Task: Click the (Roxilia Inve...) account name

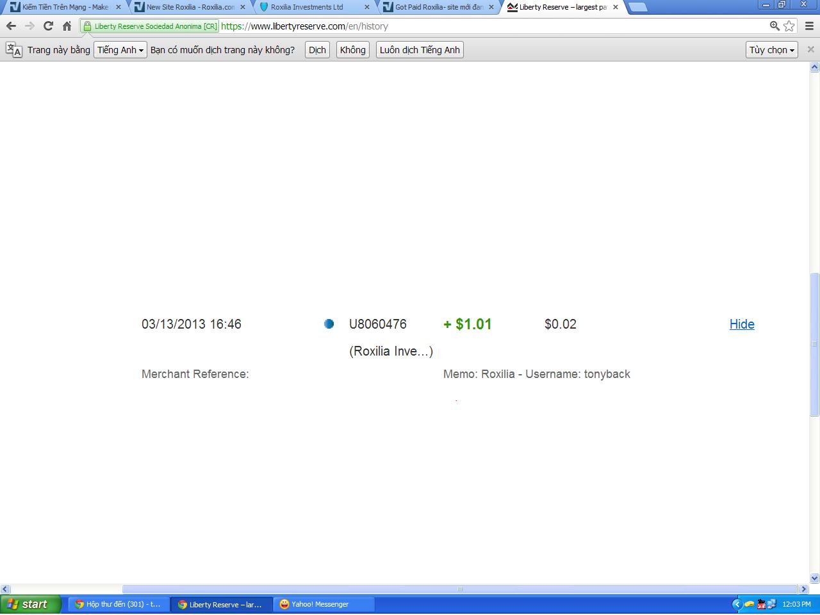Action: click(391, 351)
